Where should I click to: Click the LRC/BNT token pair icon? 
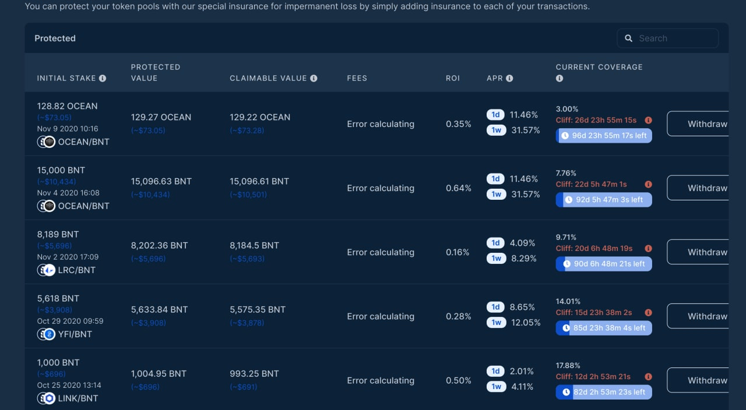[x=46, y=270]
